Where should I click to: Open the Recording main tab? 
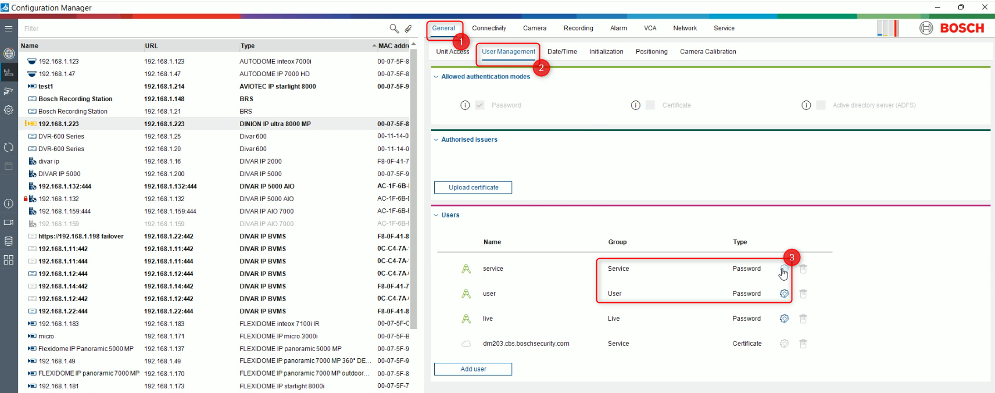point(578,28)
